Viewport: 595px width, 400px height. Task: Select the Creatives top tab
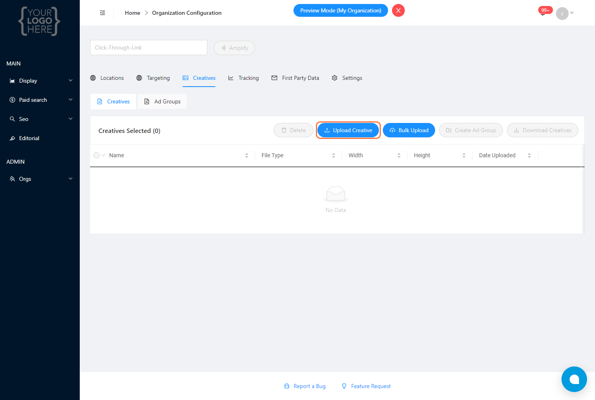199,78
